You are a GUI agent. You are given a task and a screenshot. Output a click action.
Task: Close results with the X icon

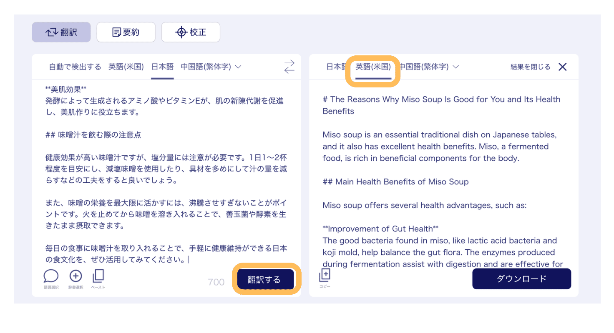coord(562,67)
